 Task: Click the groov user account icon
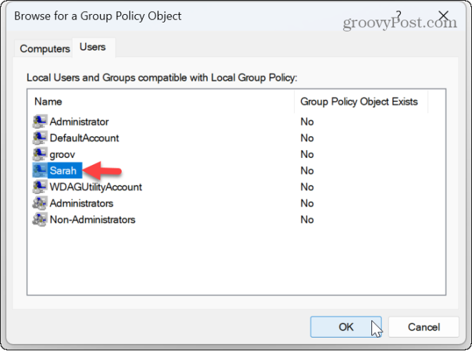click(39, 154)
